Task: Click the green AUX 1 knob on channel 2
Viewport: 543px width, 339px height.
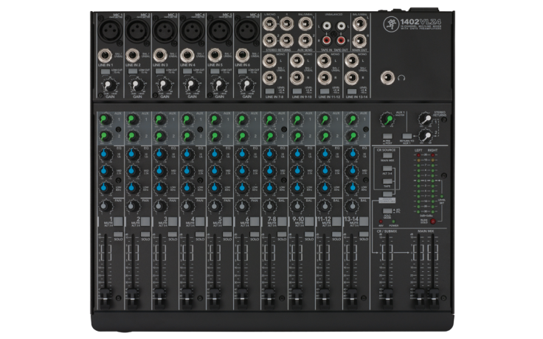Action: 133,119
